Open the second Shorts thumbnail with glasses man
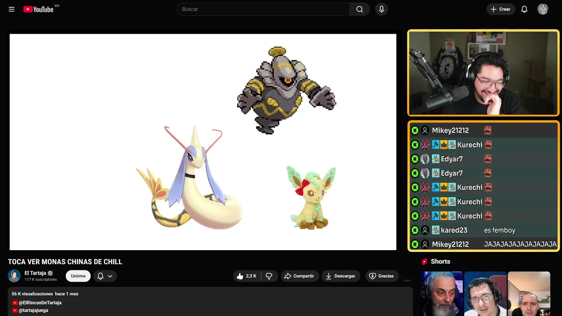 coord(485,294)
